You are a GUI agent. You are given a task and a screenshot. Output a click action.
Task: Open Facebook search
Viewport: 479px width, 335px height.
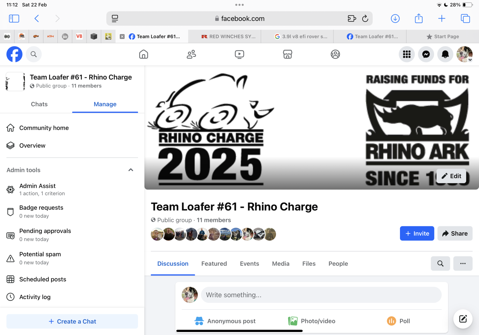[x=34, y=54]
